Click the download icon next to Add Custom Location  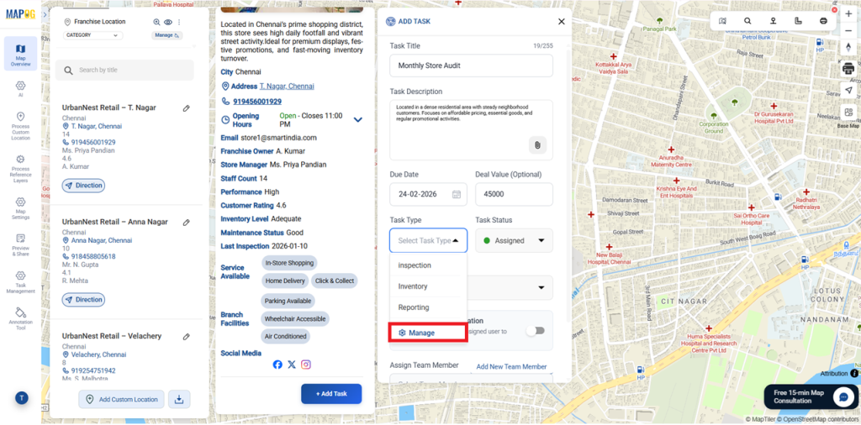pyautogui.click(x=180, y=399)
